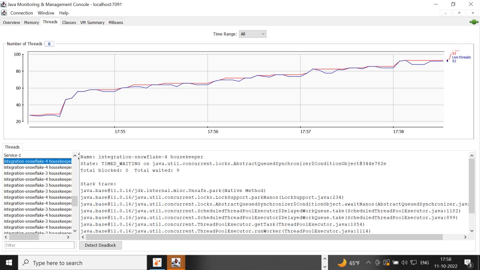Open the orange app in the taskbar

pyautogui.click(x=158, y=263)
